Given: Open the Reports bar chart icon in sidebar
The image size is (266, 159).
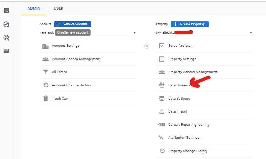Looking at the screenshot, I should (x=6, y=10).
